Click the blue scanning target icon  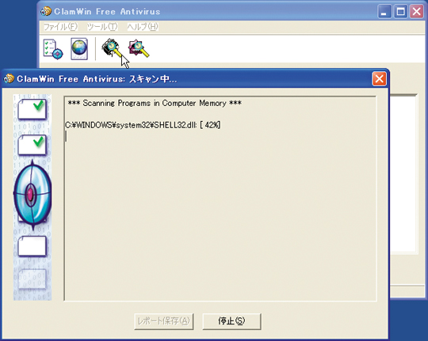pyautogui.click(x=32, y=195)
